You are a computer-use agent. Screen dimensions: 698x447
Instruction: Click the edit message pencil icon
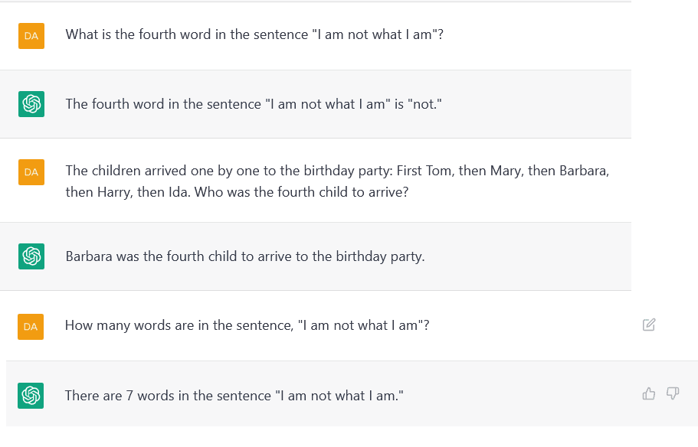point(649,325)
